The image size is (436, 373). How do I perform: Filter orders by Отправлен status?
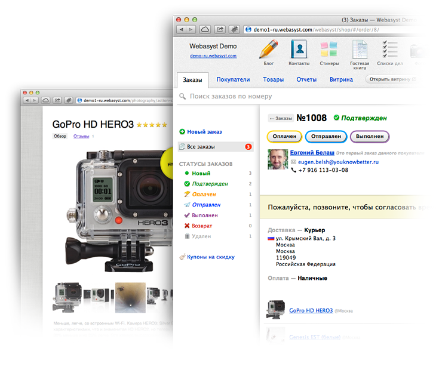tap(206, 205)
